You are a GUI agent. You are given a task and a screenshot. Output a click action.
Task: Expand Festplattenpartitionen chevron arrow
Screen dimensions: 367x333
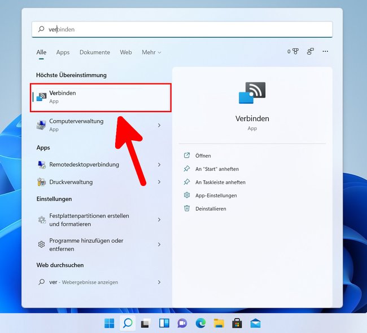tap(159, 220)
